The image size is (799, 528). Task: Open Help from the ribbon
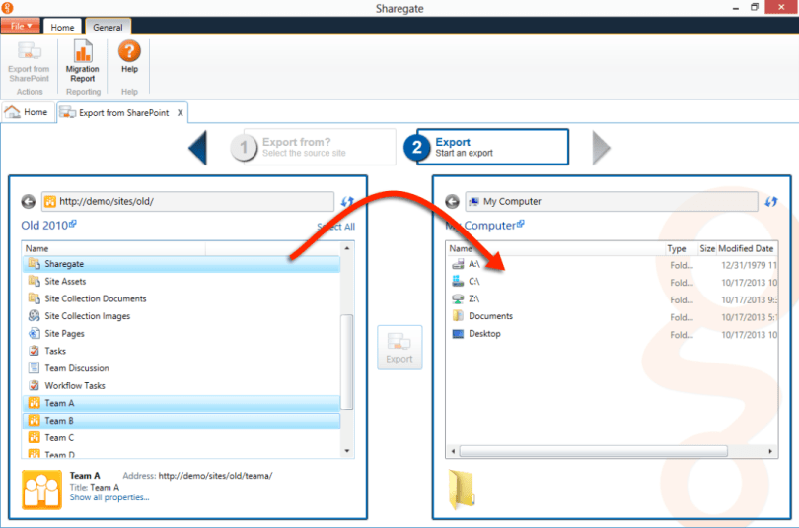click(129, 57)
